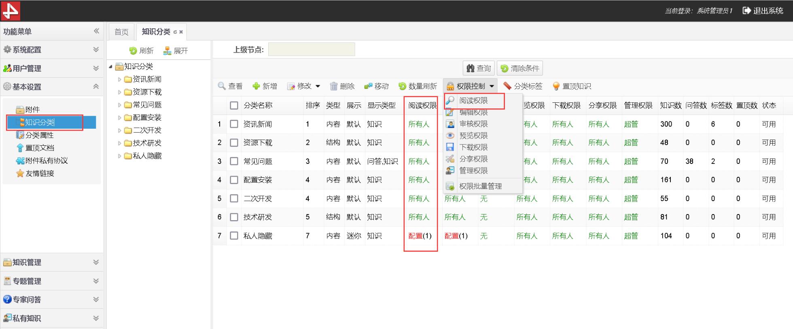Check the box for row 资讯新闻
This screenshot has width=793, height=329.
point(234,124)
